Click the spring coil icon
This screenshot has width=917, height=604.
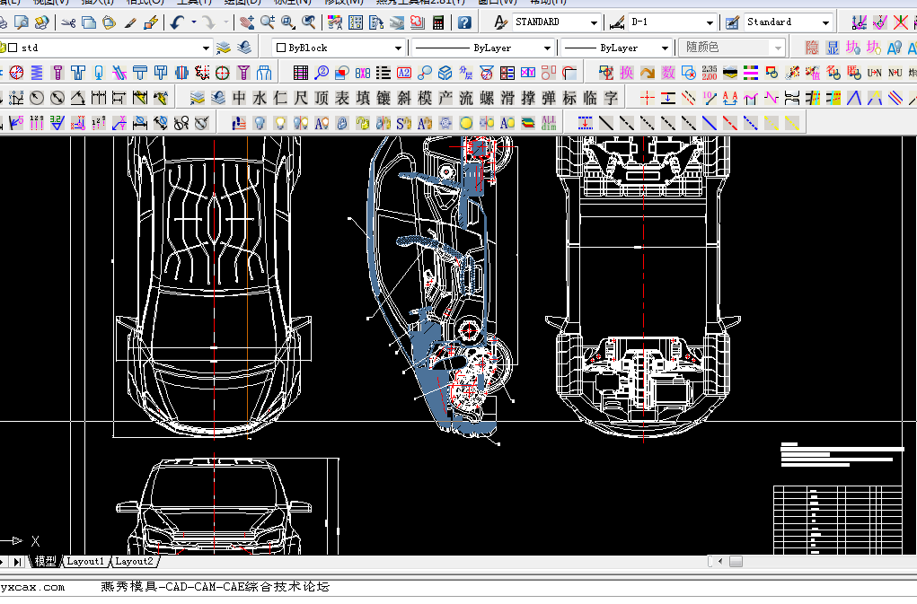pos(37,73)
